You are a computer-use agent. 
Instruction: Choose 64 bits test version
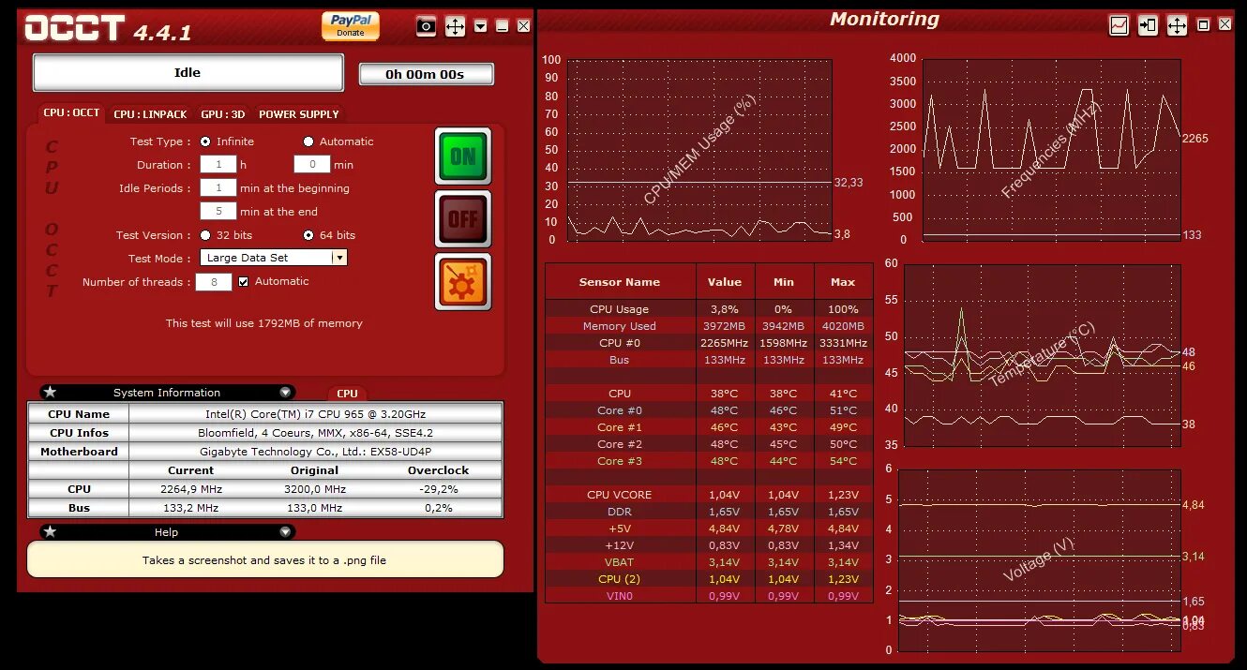click(x=308, y=235)
